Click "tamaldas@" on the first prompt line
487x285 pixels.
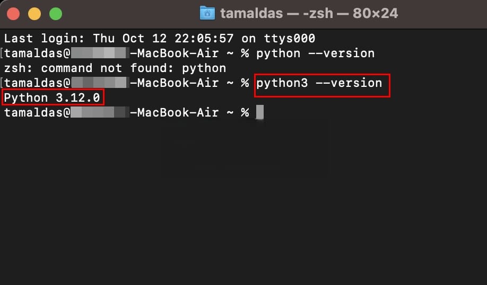click(37, 54)
